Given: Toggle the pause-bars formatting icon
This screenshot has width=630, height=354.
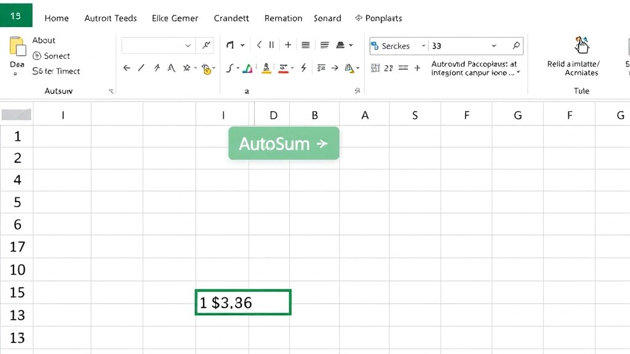Looking at the screenshot, I should point(271,45).
